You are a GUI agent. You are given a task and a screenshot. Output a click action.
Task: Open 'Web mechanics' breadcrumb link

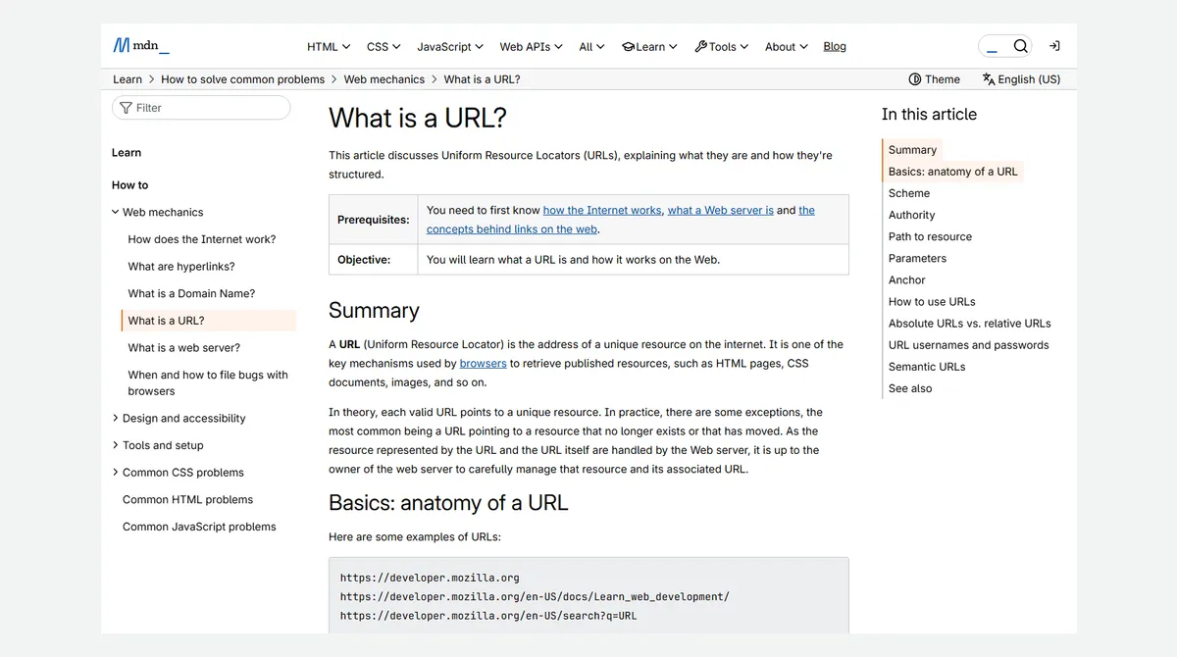(x=384, y=79)
